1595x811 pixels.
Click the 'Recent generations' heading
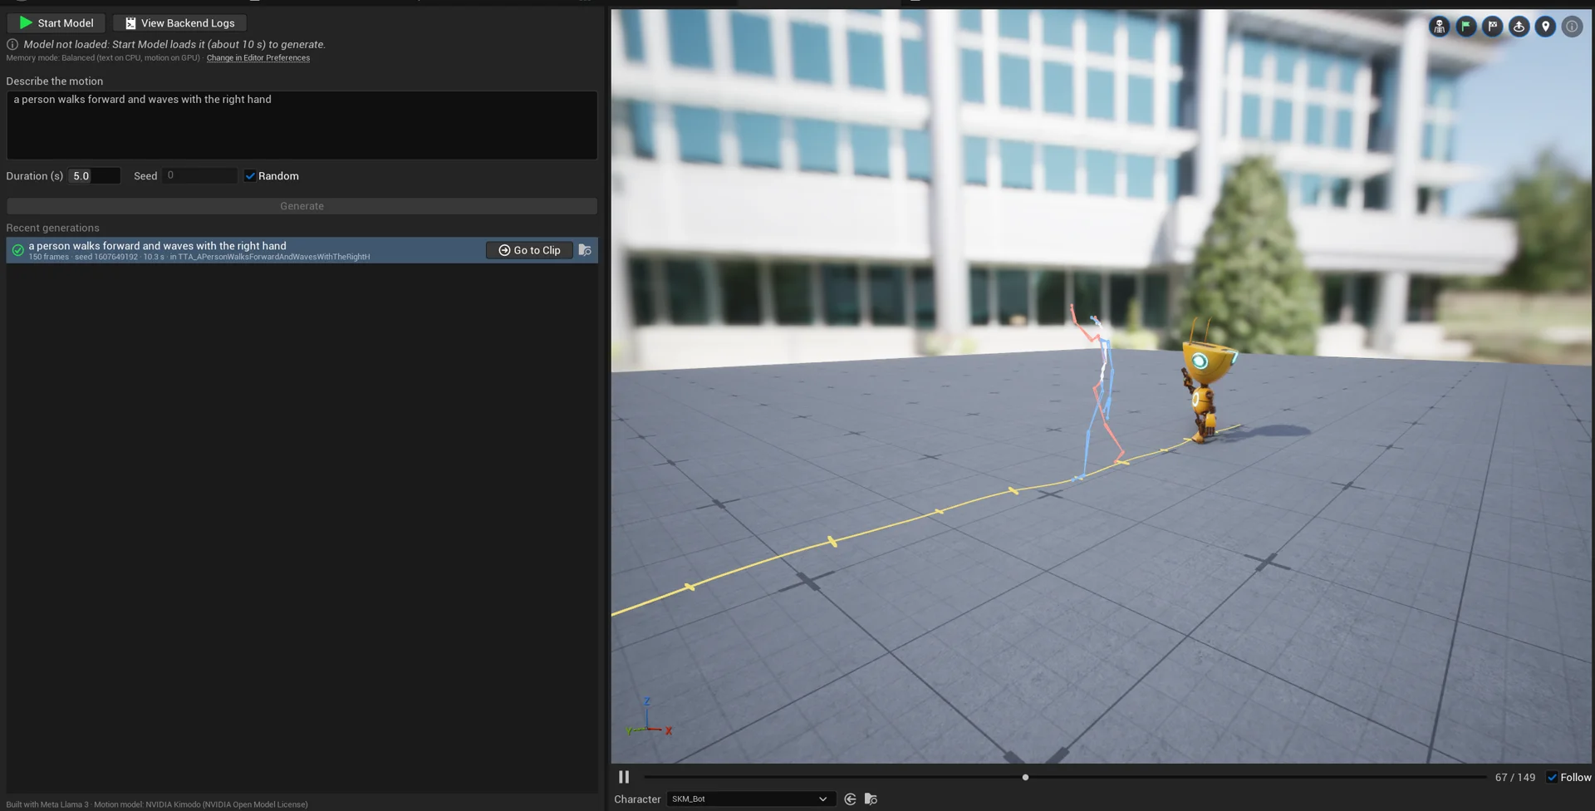(x=52, y=228)
